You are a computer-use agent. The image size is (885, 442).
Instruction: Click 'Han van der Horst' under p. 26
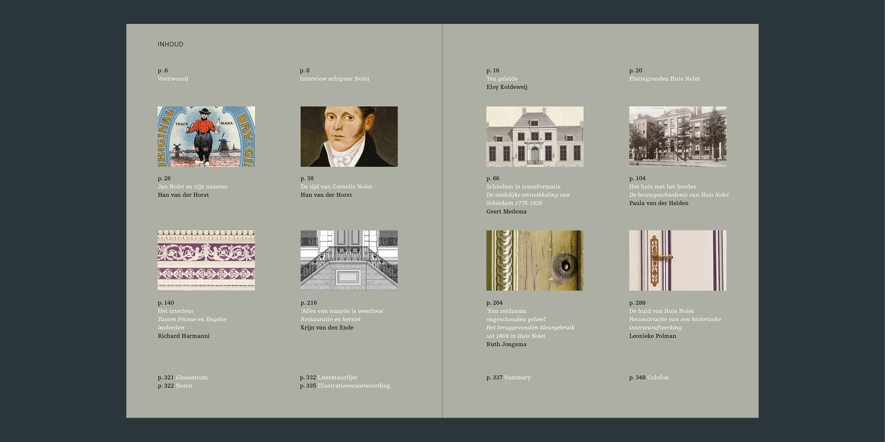click(183, 195)
